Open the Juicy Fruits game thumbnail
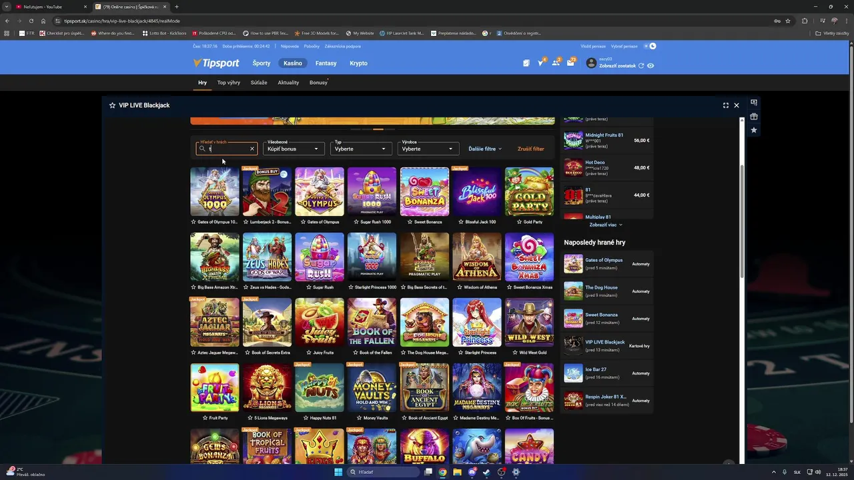The image size is (854, 480). [x=320, y=322]
